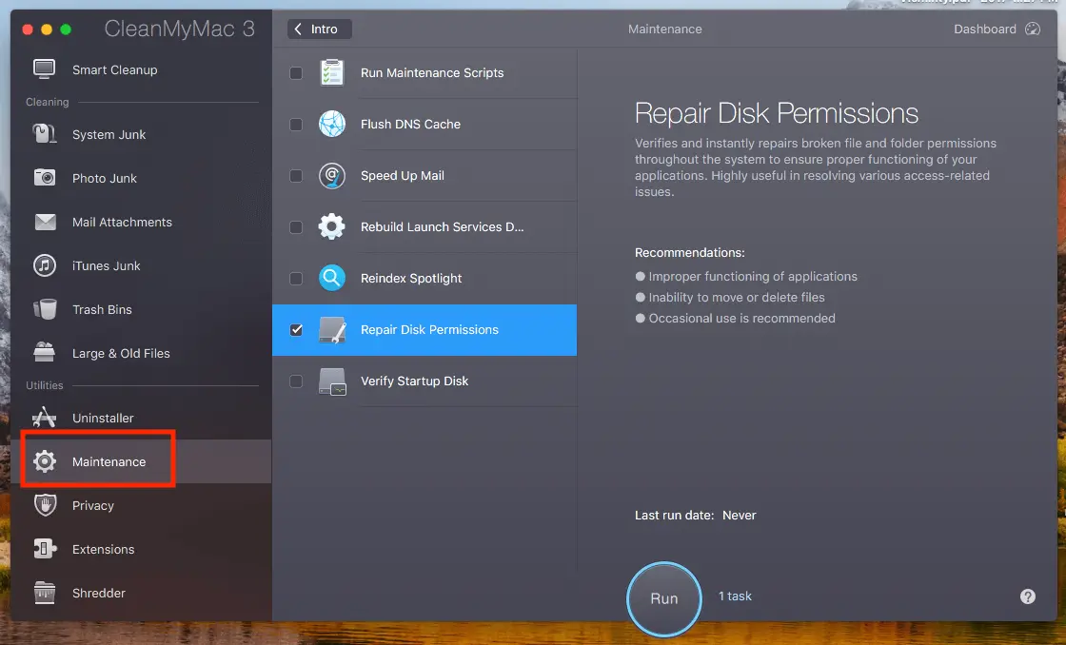1066x645 pixels.
Task: Enable the Run Maintenance Scripts checkbox
Action: pos(296,73)
